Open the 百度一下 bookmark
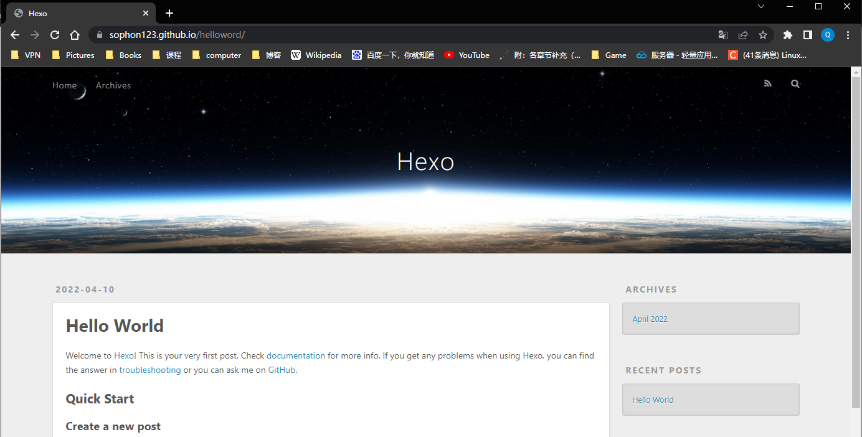862x437 pixels. coord(392,55)
